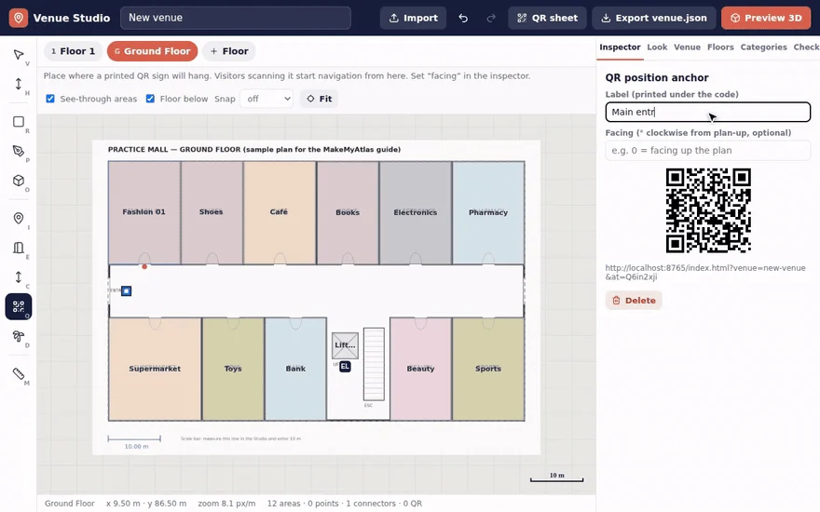This screenshot has width=820, height=512.
Task: Open the Snap dropdown set to off
Action: click(266, 99)
